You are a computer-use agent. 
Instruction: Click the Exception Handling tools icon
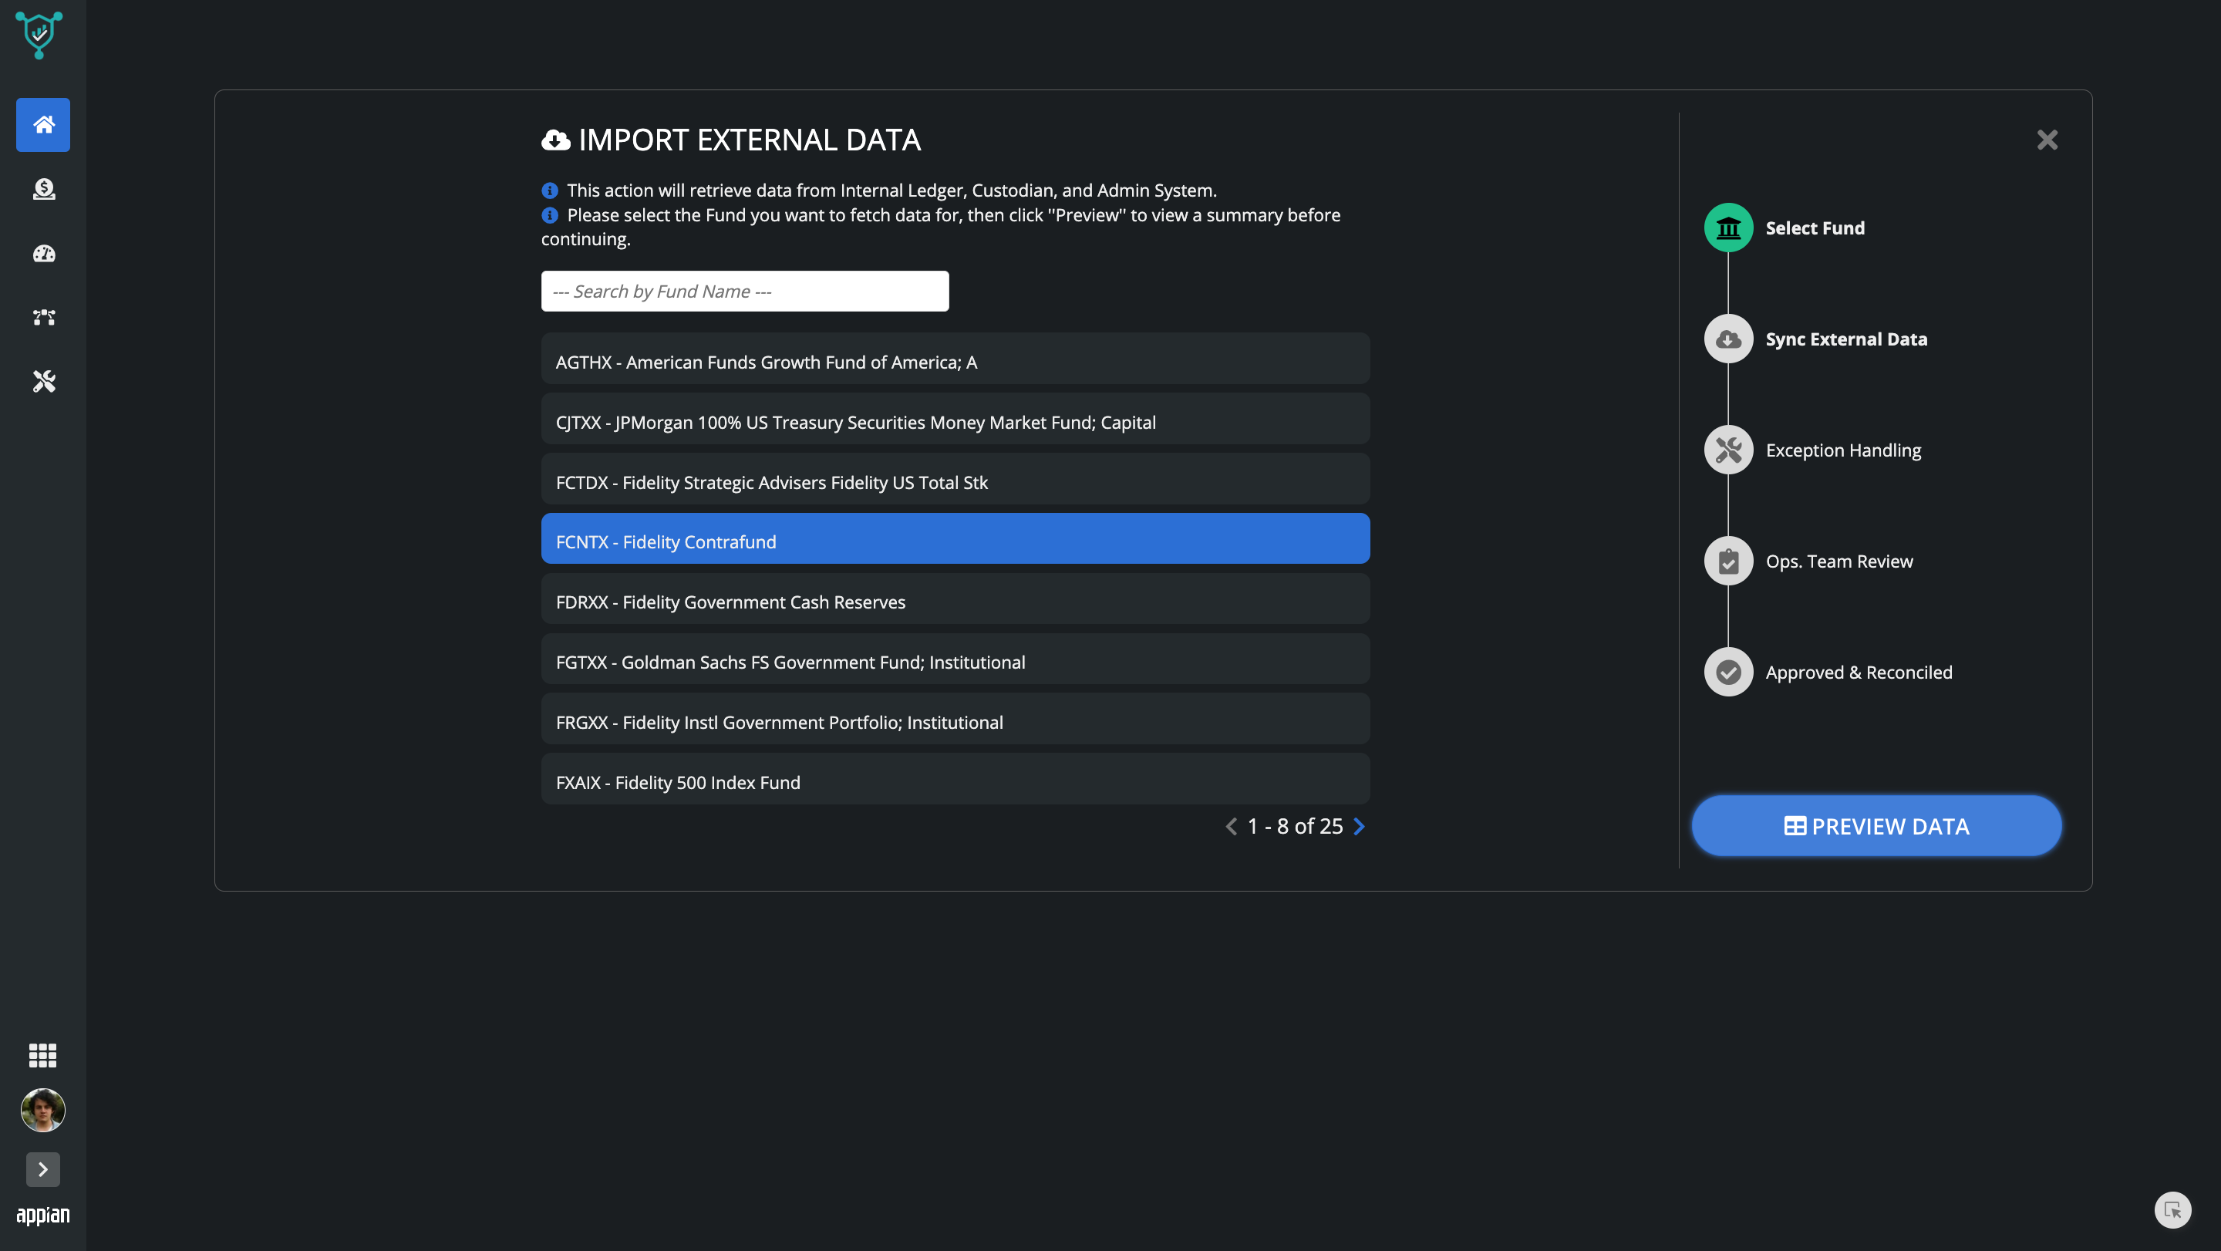point(1727,450)
